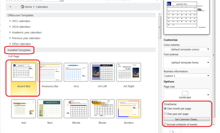Open the Business information dropdown
The height and width of the screenshot is (133, 220).
click(187, 76)
